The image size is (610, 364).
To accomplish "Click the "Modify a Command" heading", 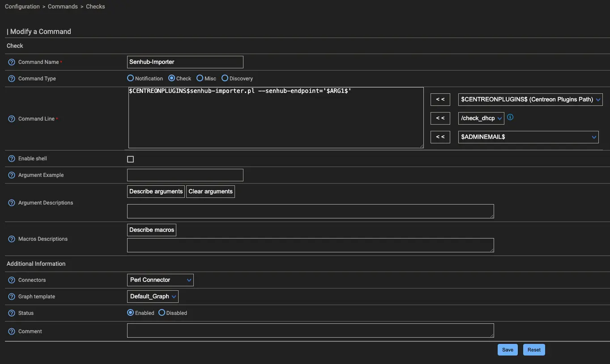I will tap(41, 32).
